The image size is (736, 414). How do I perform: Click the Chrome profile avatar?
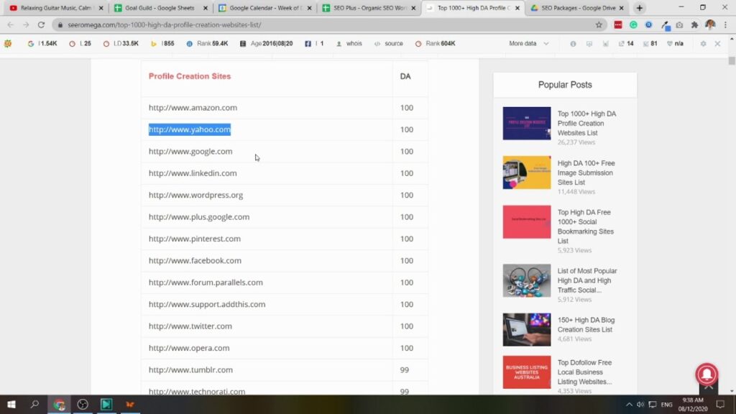tap(710, 25)
